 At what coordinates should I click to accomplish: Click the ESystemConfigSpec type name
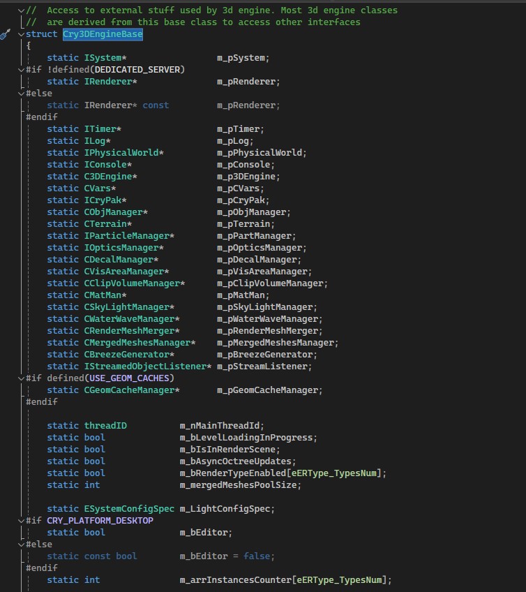tap(129, 509)
